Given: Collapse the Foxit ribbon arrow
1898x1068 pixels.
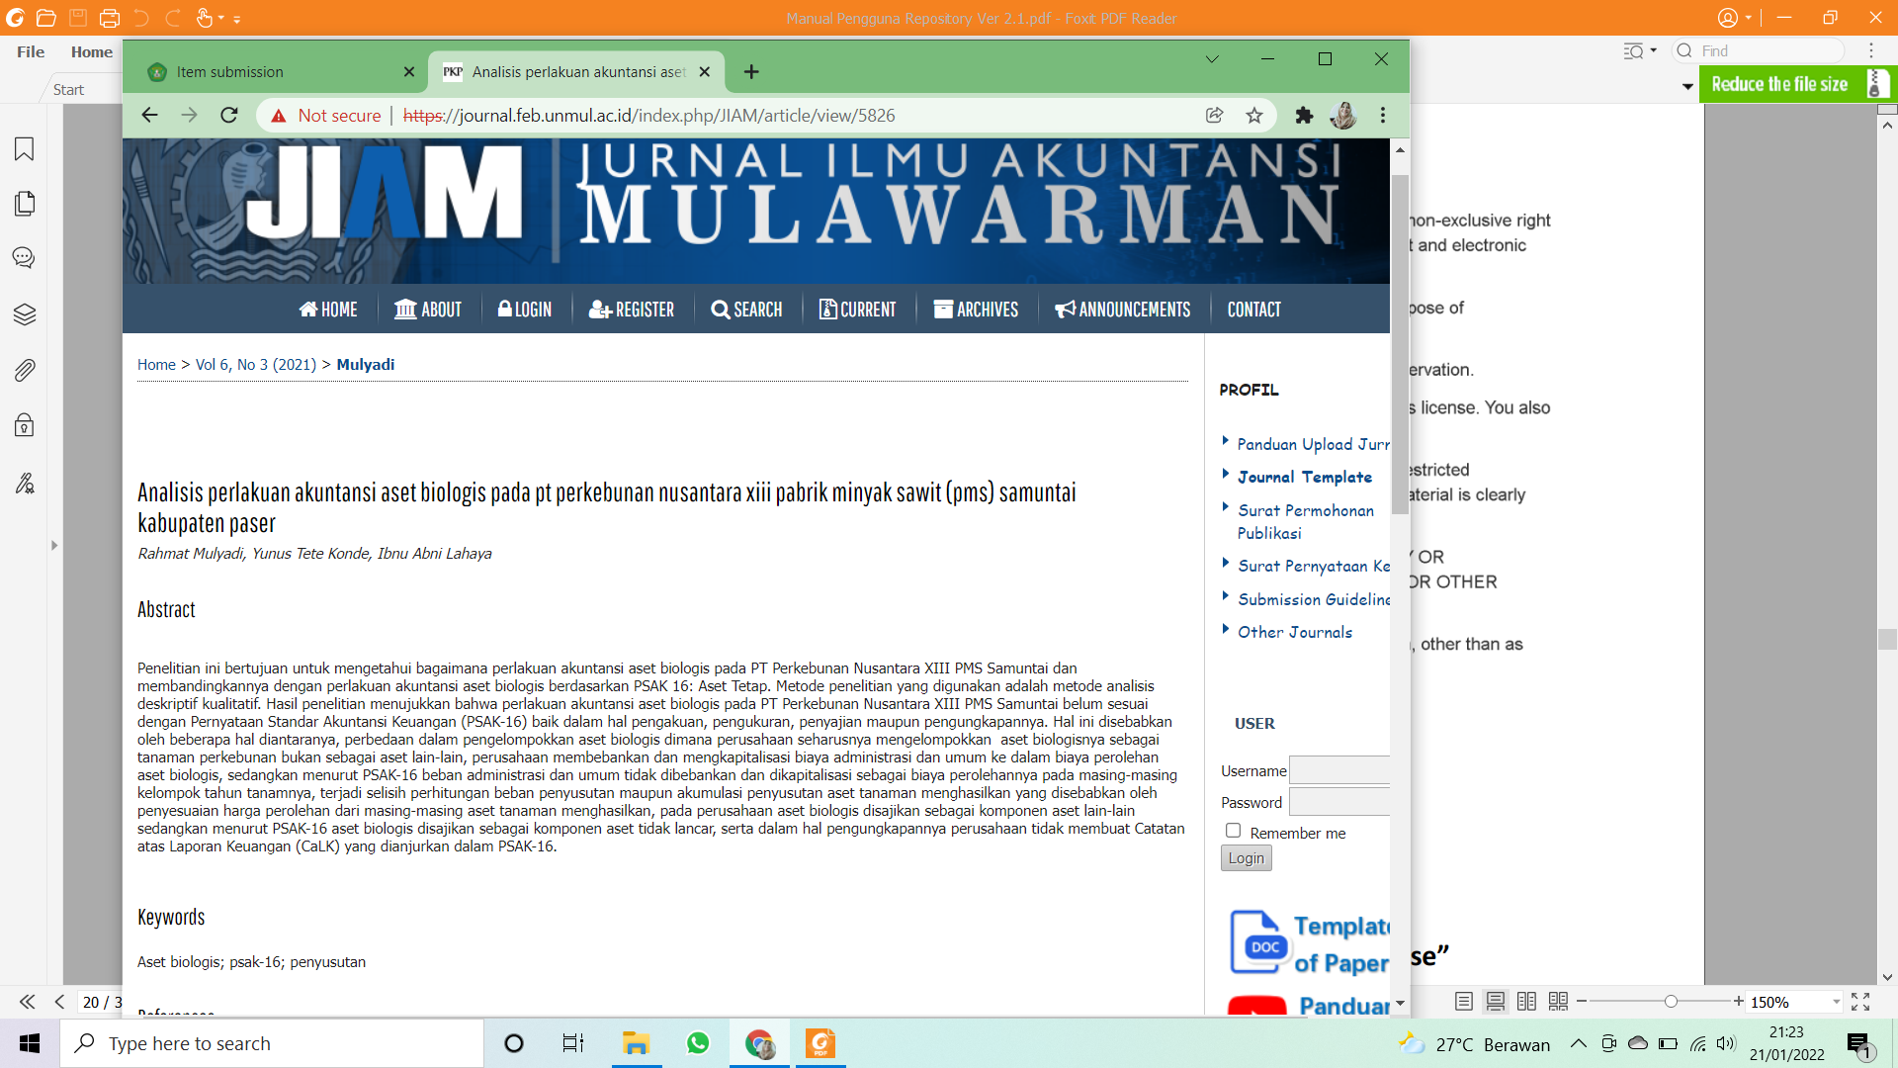Looking at the screenshot, I should (x=1687, y=87).
